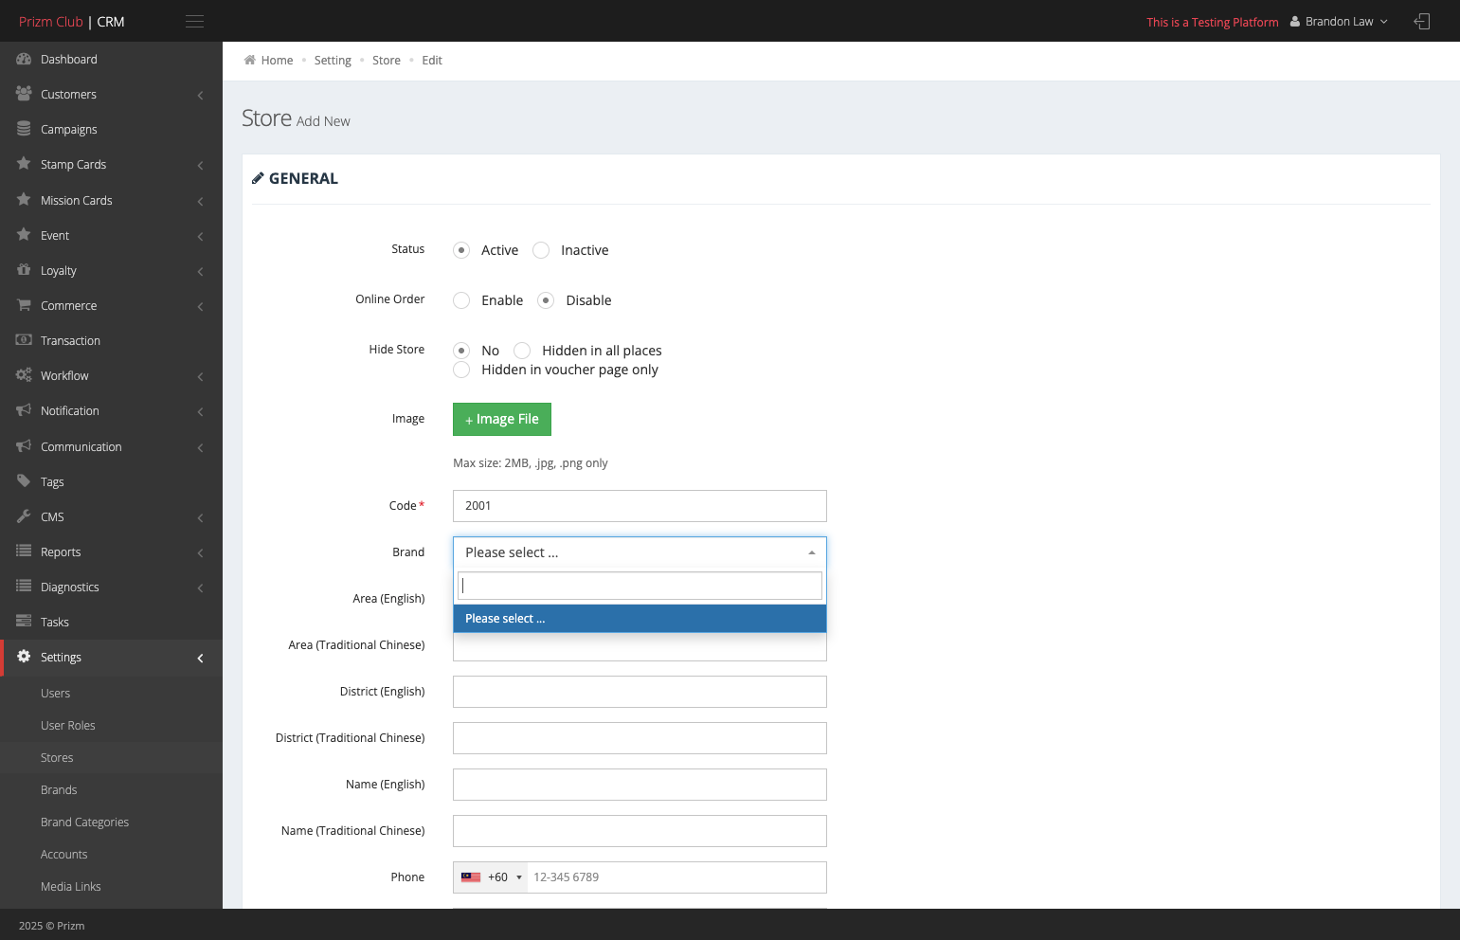Click the Transaction money icon
This screenshot has width=1460, height=940.
[24, 340]
